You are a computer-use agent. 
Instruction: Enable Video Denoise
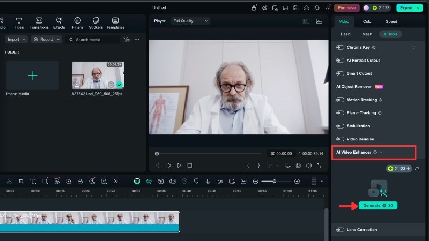tap(340, 139)
